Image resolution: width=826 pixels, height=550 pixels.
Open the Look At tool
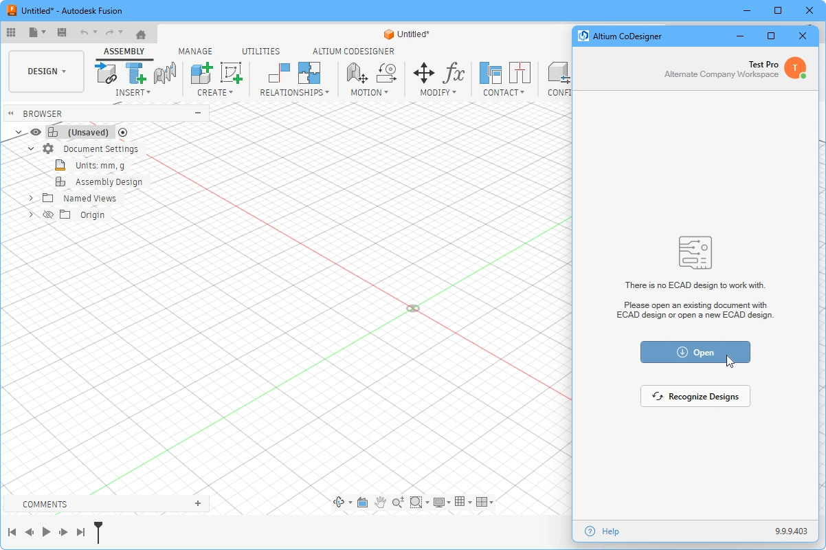363,502
